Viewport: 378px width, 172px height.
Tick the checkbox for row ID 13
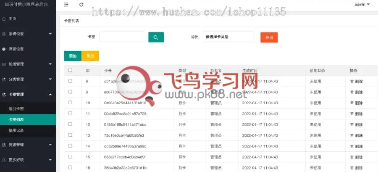pos(70,135)
